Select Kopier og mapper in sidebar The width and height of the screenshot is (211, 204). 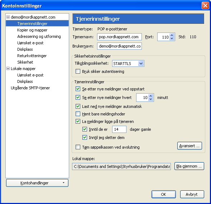tap(32, 30)
